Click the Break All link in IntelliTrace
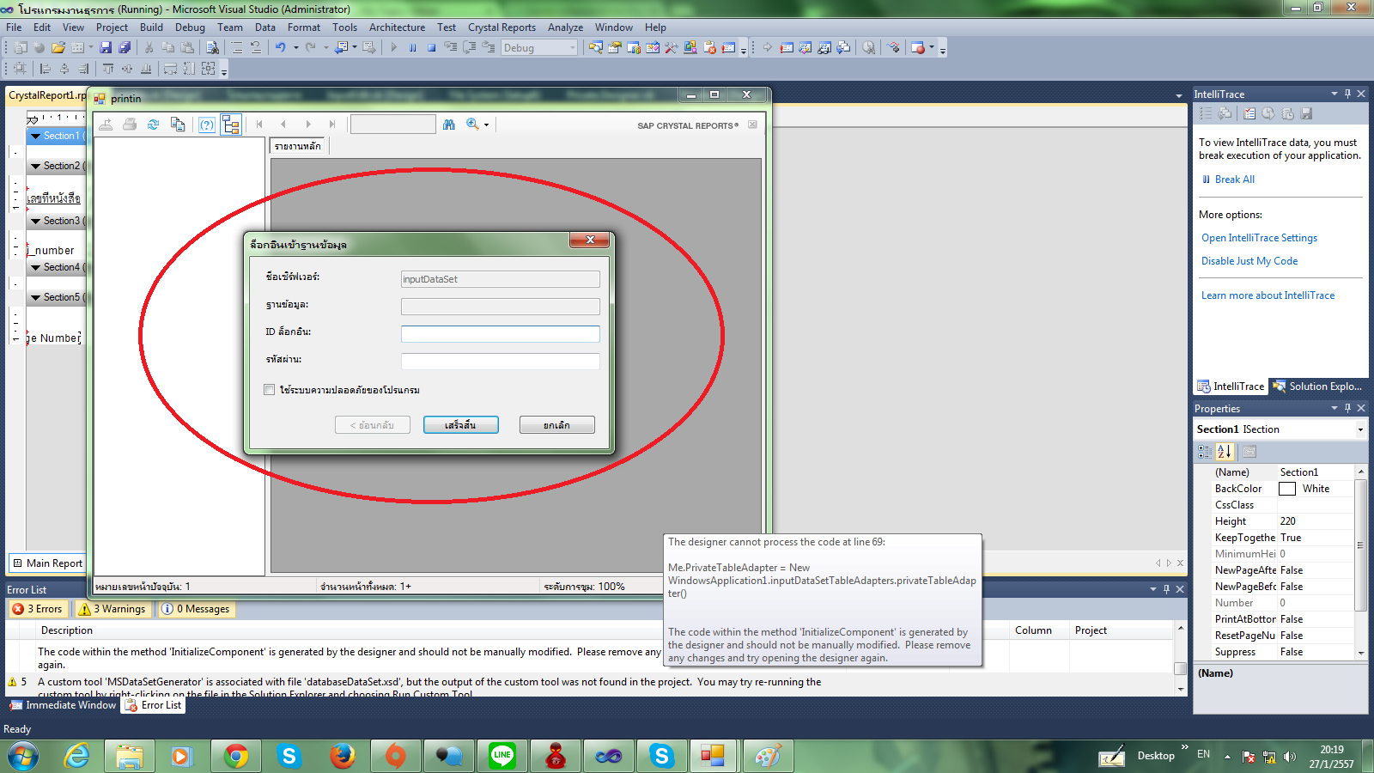Screen dimensions: 1374x773 point(1234,180)
